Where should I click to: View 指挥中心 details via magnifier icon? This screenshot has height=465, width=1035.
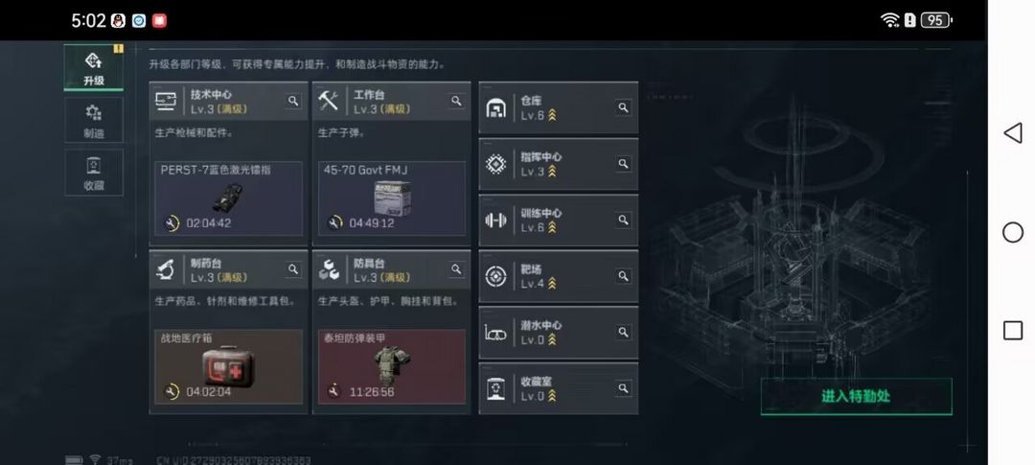(623, 164)
